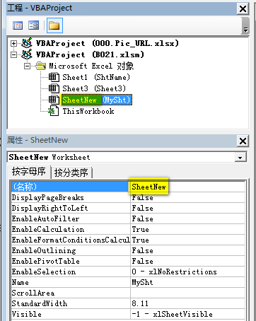Click the value 0 - xlNoRestrictions

click(187, 272)
